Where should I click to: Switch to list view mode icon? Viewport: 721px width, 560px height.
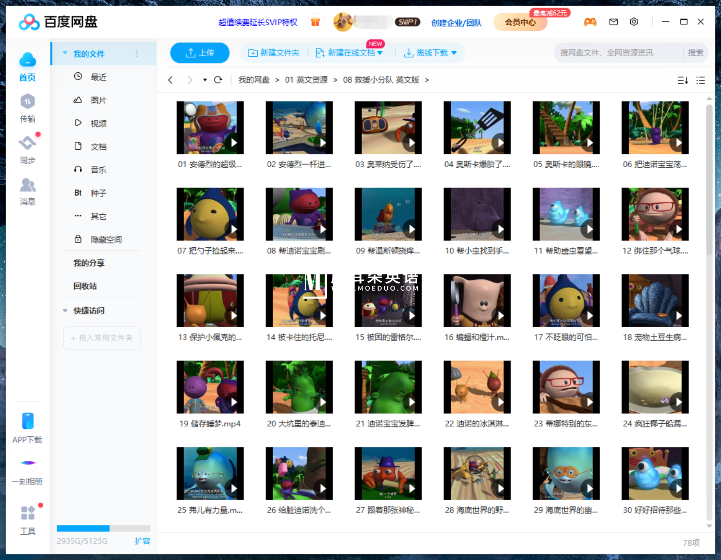700,81
